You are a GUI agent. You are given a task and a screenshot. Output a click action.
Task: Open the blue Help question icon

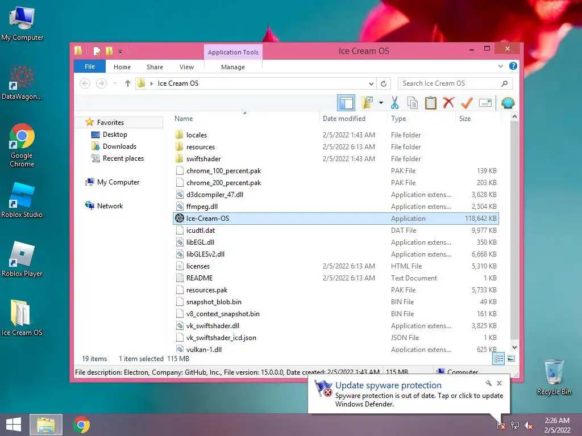click(513, 66)
